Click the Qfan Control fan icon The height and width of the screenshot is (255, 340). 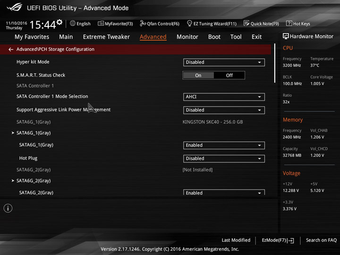tap(143, 23)
